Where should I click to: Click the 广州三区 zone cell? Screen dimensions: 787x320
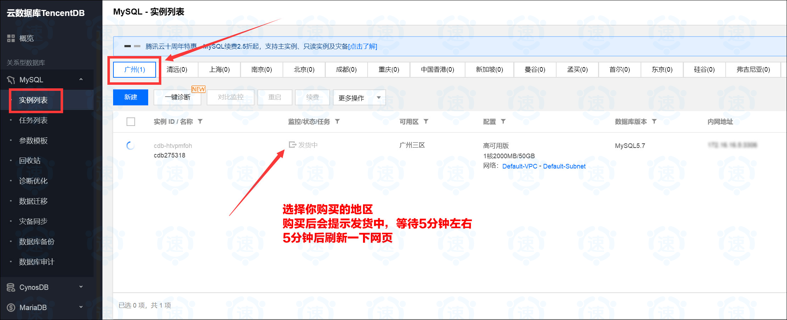click(412, 145)
